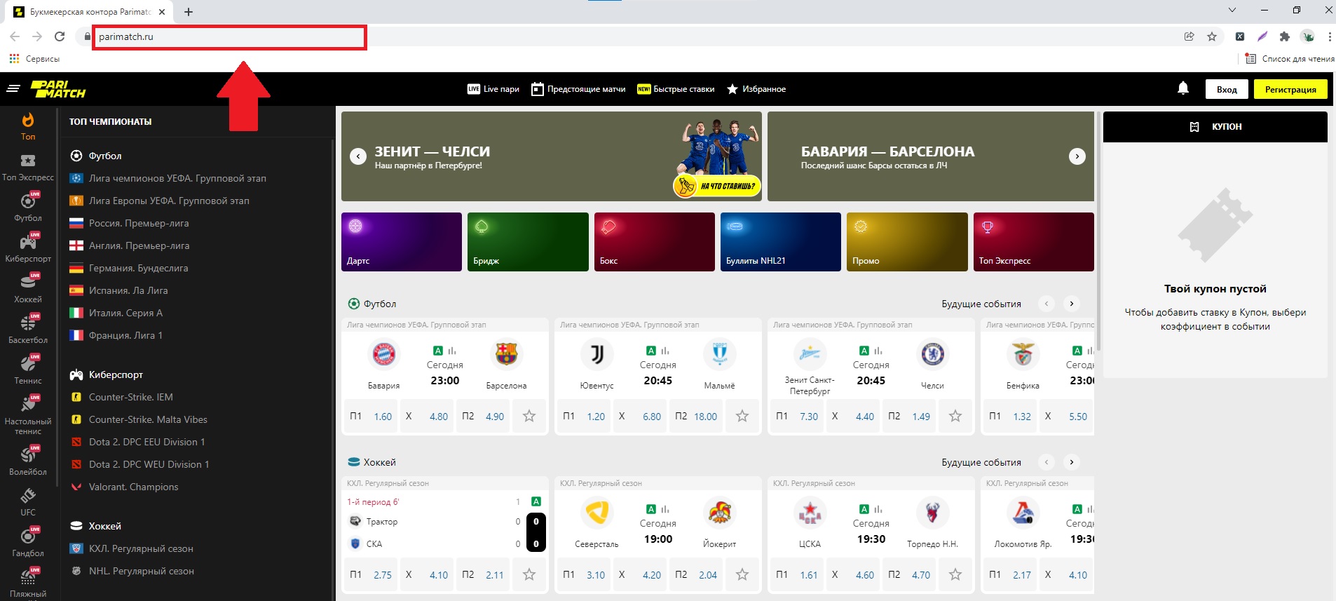Favorite the ЦСКА – Торпедо Н.Н. match
Viewport: 1336px width, 601px height.
(x=955, y=575)
